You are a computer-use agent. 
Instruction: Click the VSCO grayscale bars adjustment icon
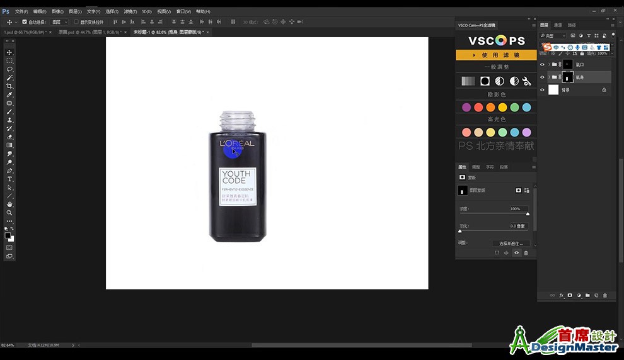point(468,81)
